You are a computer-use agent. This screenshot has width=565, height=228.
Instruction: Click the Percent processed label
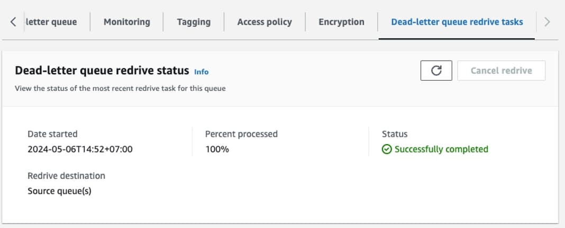pyautogui.click(x=241, y=134)
